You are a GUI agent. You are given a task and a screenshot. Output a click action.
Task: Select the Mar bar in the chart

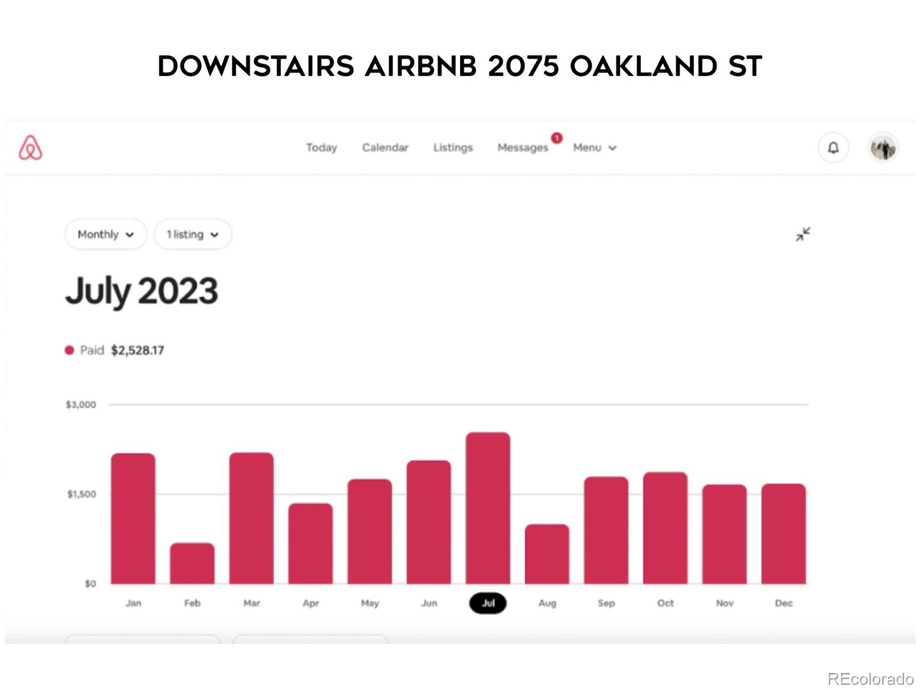tap(251, 518)
